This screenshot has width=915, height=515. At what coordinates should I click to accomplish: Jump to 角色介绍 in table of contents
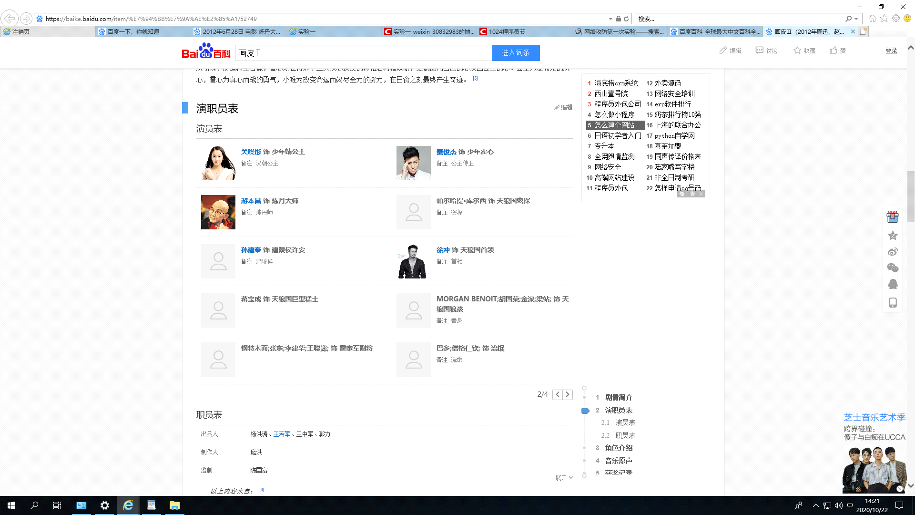tap(619, 448)
